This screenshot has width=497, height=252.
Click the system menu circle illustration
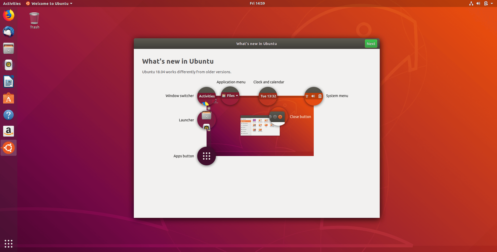click(313, 96)
